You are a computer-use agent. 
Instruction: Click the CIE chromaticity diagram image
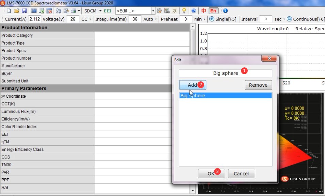[301, 143]
